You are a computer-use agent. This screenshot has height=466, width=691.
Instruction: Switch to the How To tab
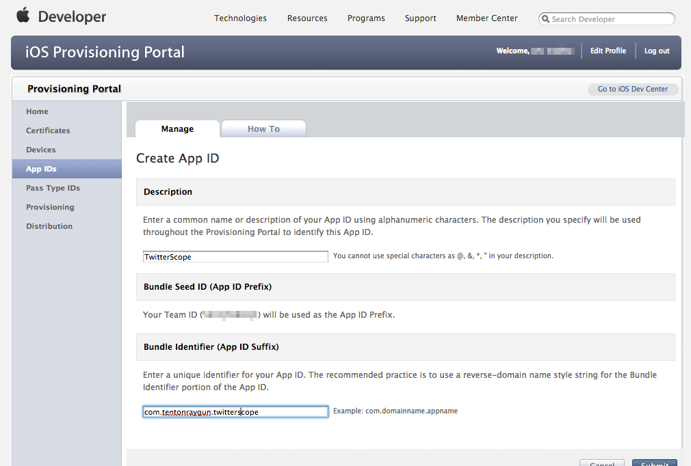(x=263, y=128)
